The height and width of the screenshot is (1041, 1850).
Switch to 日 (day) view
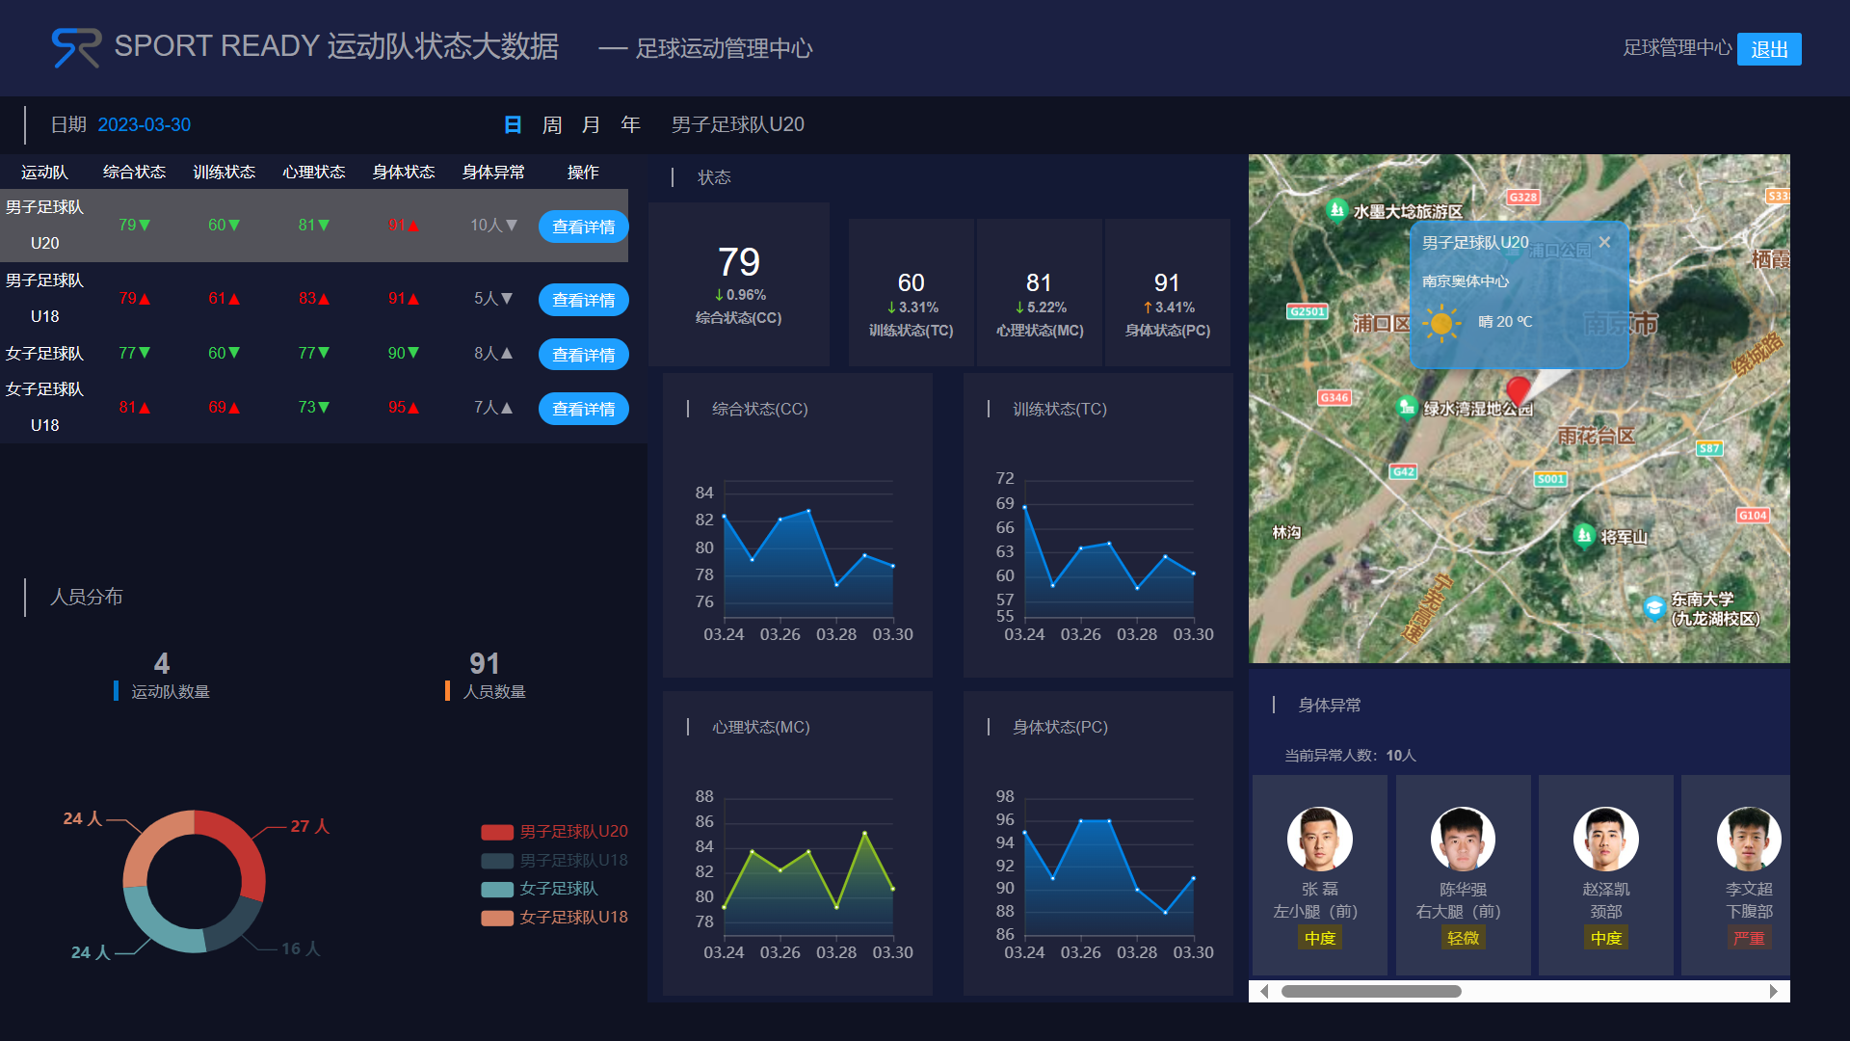[x=513, y=125]
